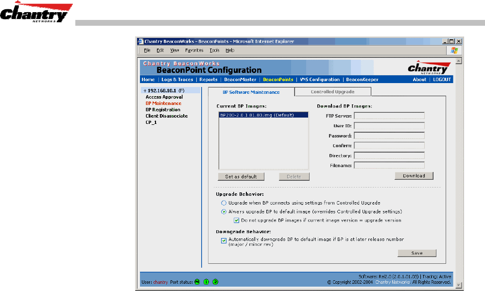This screenshot has height=291, width=485.
Task: Open Access Approval in the left panel
Action: [x=164, y=97]
